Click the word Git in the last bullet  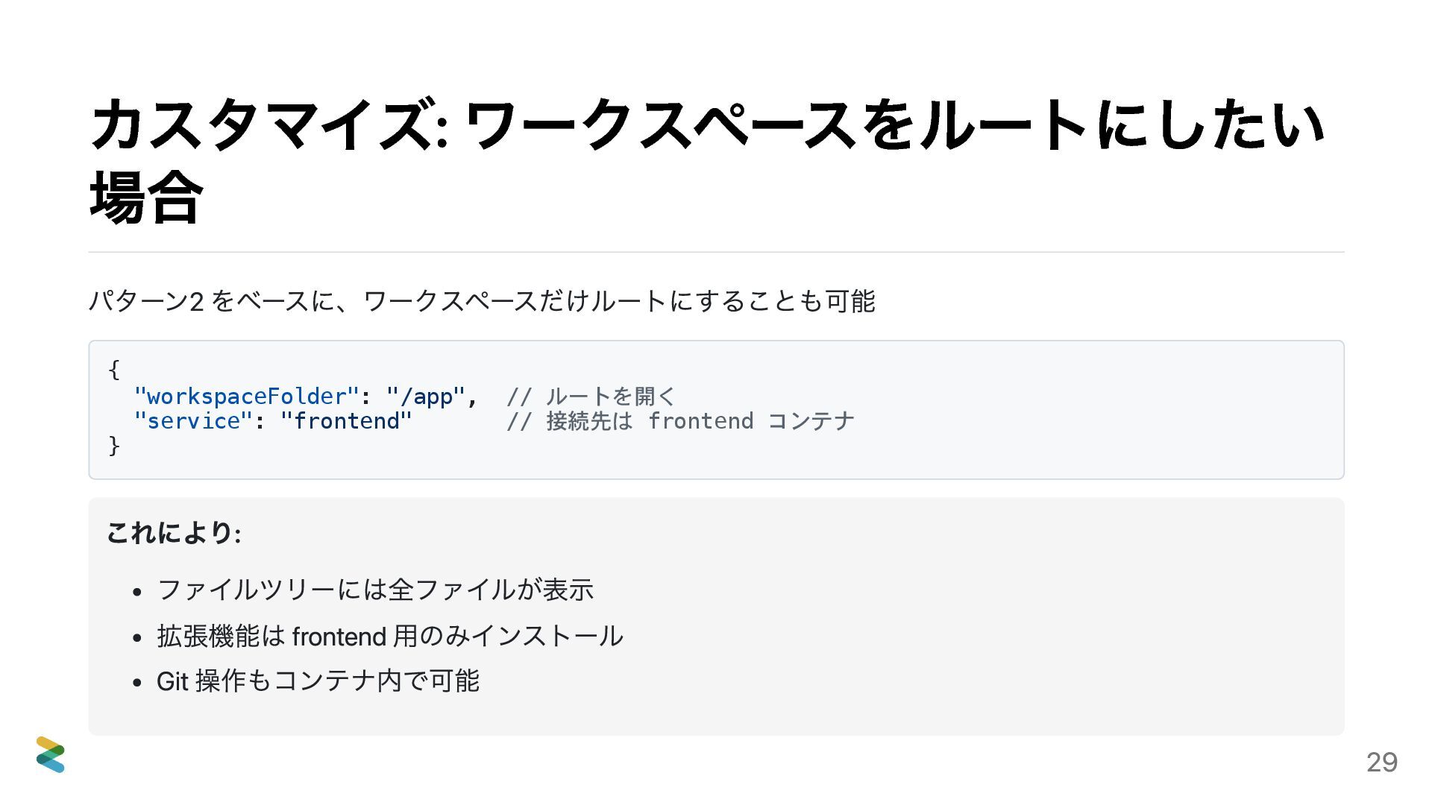[172, 681]
